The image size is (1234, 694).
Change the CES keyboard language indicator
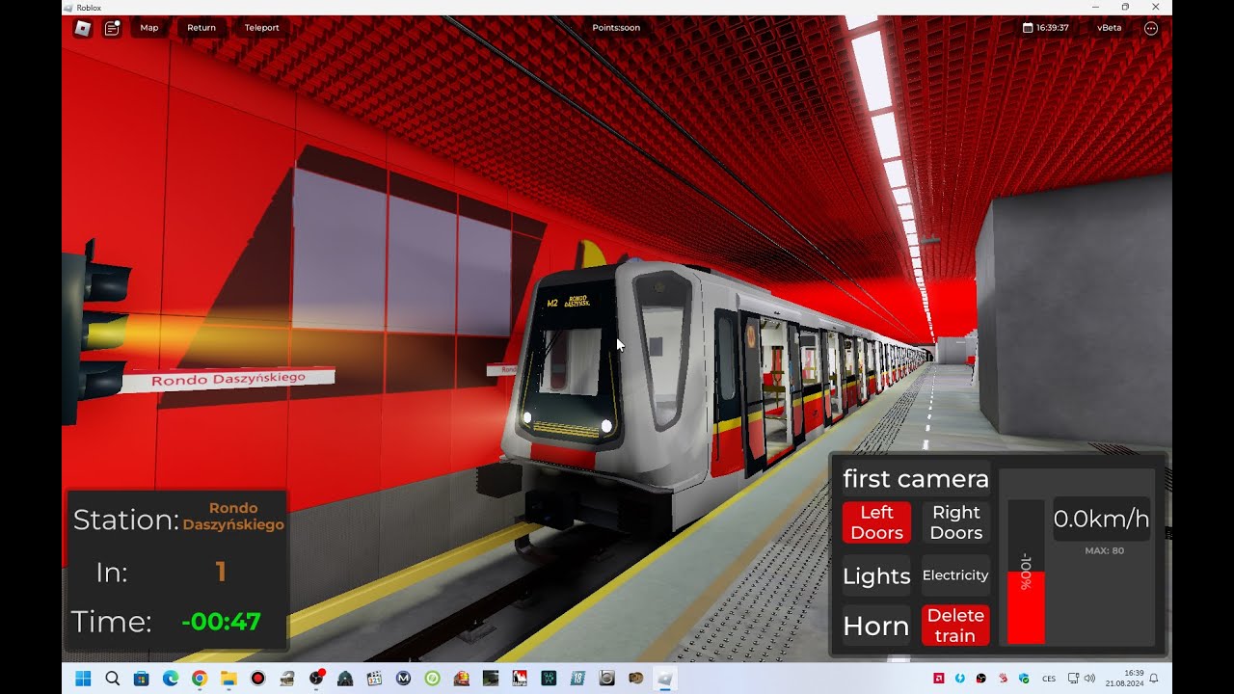1049,679
